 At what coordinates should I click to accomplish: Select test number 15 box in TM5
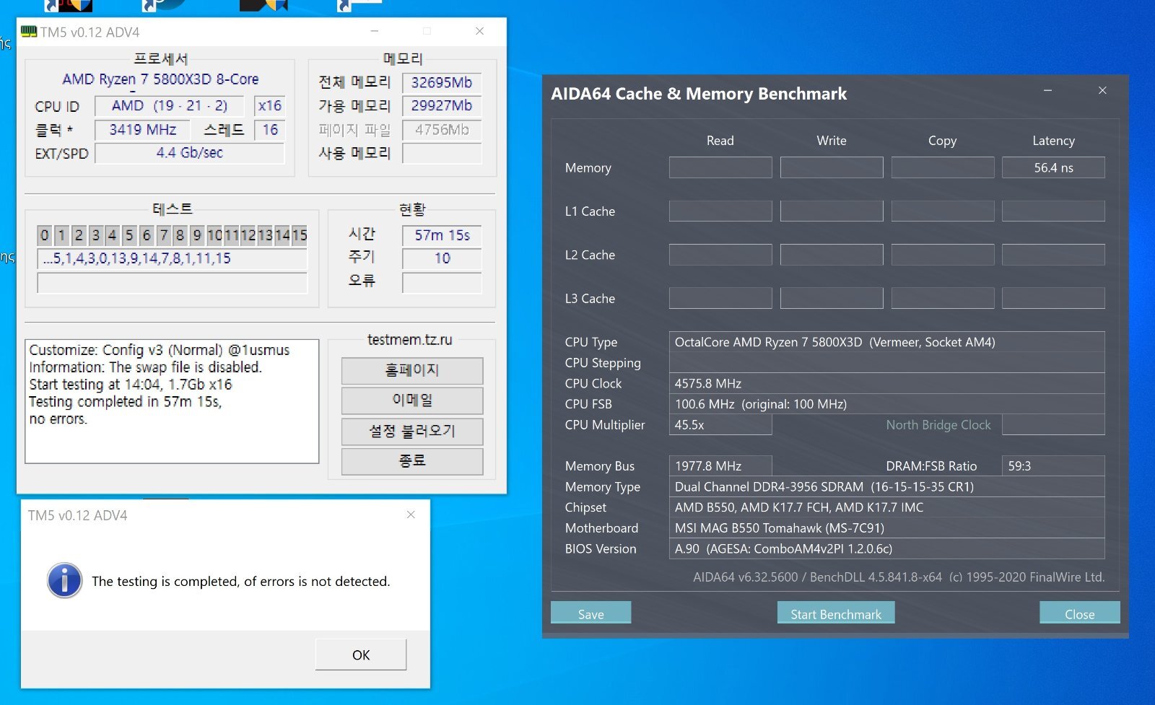(300, 235)
